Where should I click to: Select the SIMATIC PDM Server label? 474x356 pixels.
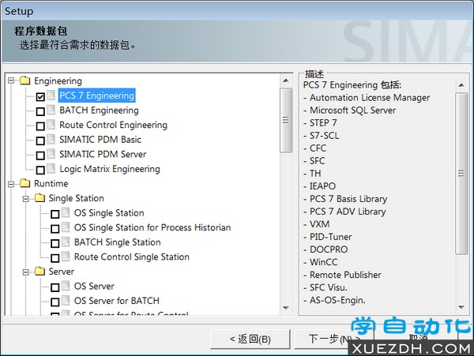tap(103, 154)
